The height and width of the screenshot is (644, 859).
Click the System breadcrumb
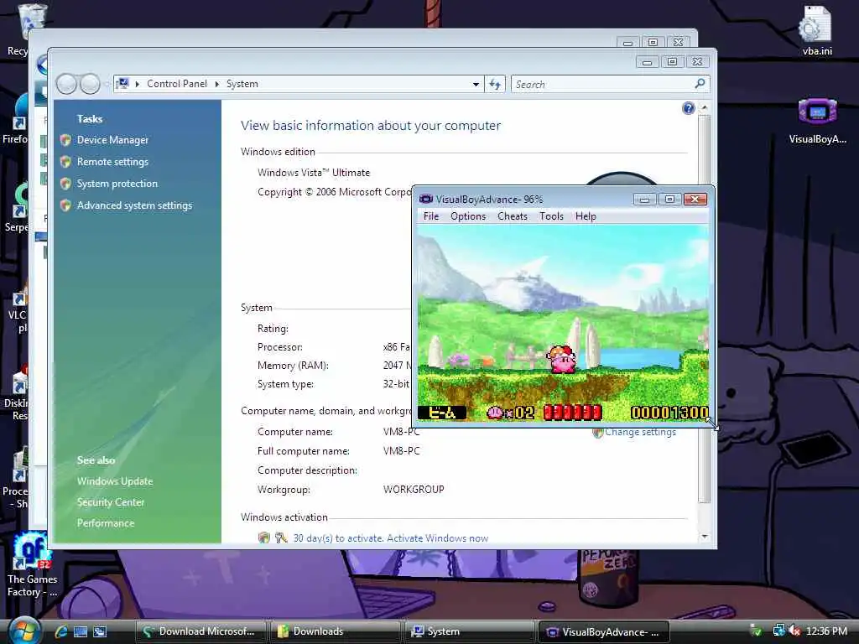click(x=242, y=84)
